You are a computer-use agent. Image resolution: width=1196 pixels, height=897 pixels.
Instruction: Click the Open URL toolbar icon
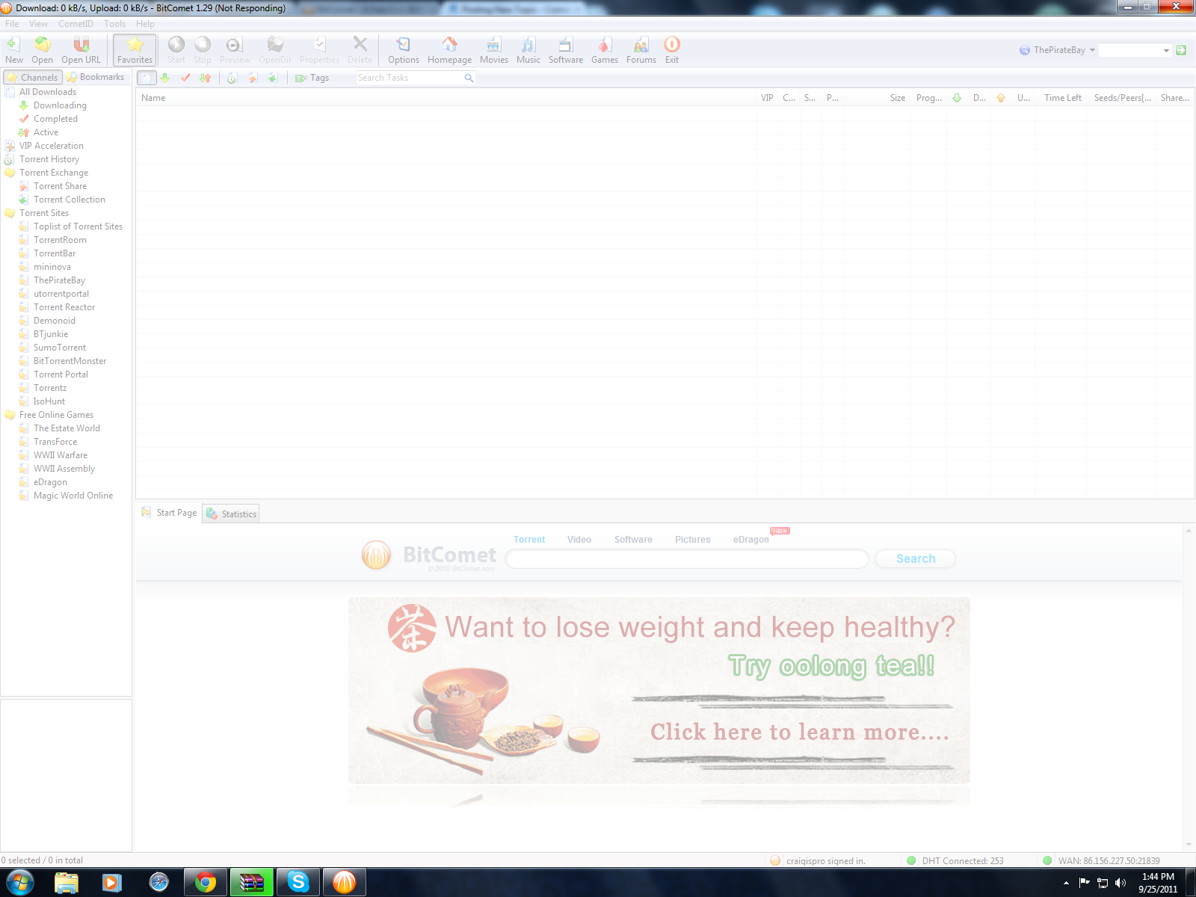click(x=81, y=50)
